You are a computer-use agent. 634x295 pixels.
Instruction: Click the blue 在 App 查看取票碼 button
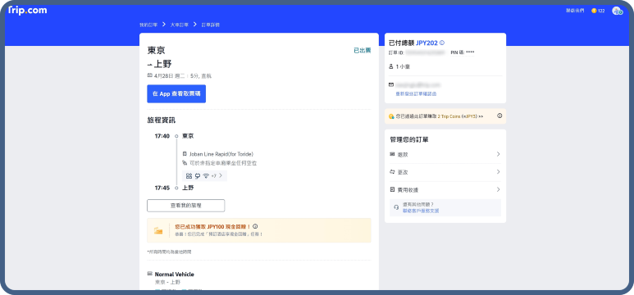click(176, 93)
